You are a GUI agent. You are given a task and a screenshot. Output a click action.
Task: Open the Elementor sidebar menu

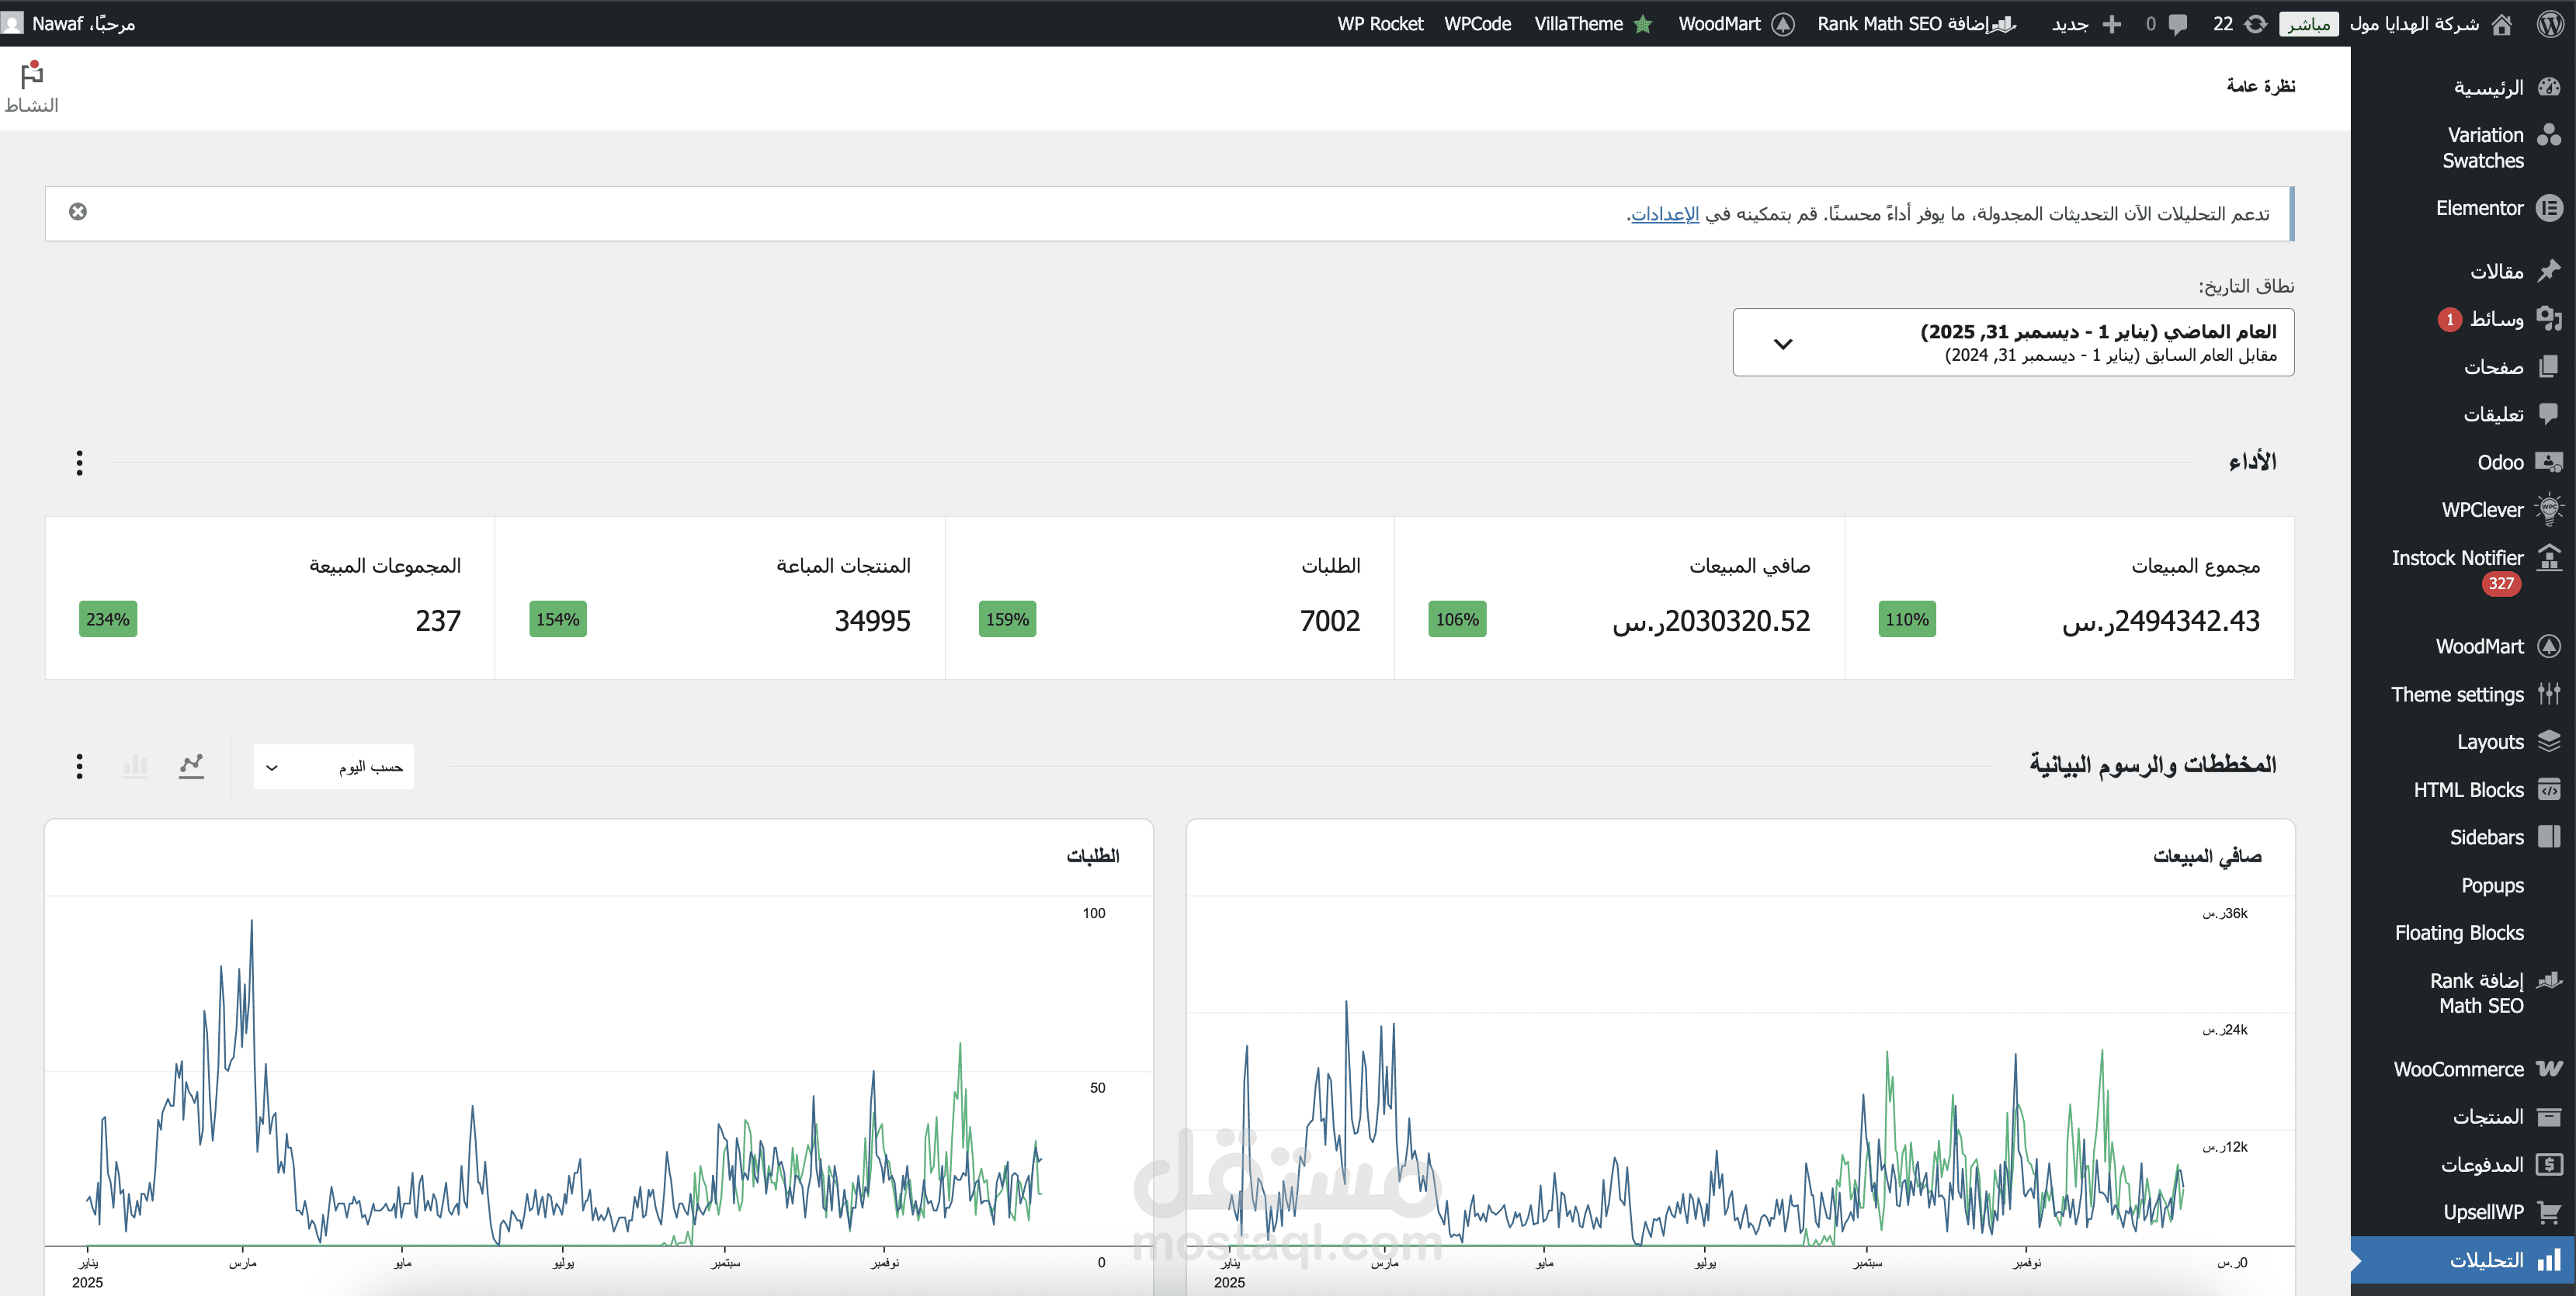coord(2479,208)
